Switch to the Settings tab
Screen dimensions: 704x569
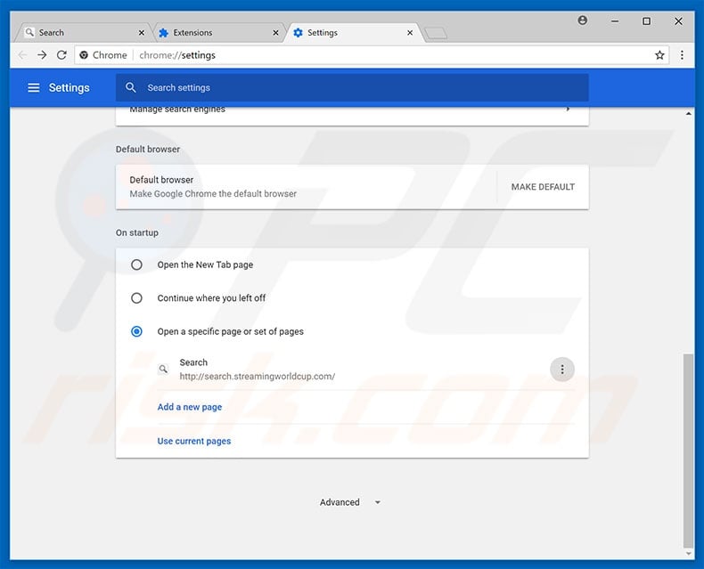[x=353, y=33]
